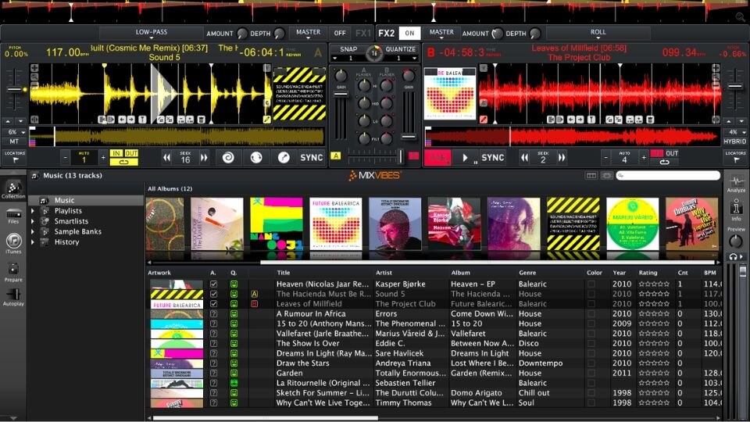The image size is (750, 422).
Task: Open FX2 MASTER routing dropdown
Action: pyautogui.click(x=441, y=33)
